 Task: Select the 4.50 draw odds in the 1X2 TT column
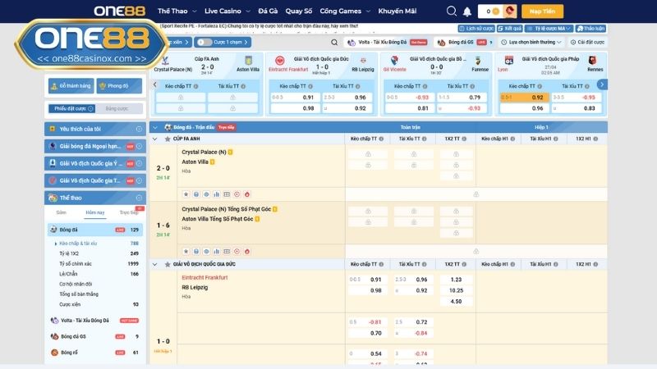click(457, 301)
